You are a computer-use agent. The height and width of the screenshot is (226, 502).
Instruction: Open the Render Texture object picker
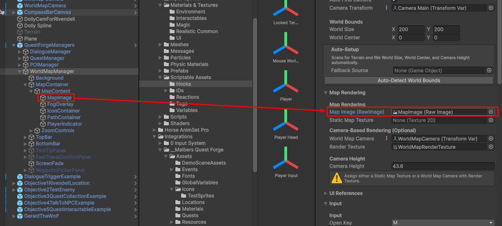tap(490, 147)
